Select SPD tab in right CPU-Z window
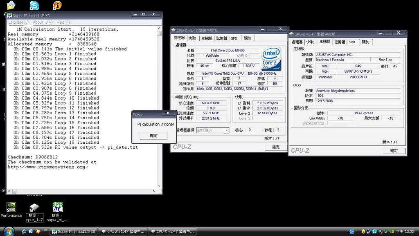 (x=352, y=42)
